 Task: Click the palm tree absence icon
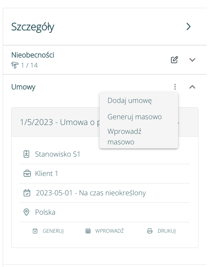(14, 65)
